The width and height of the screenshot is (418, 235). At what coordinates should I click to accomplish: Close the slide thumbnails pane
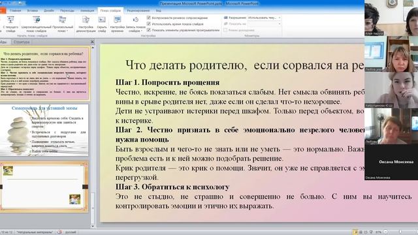click(92, 42)
